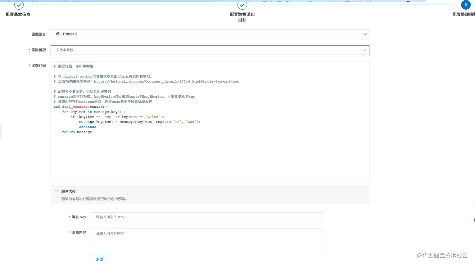Click the Python 3 language text
Viewport: 475px width, 266px height.
click(x=70, y=34)
